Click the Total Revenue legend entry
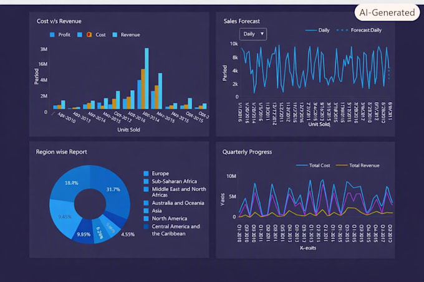424x282 pixels. click(x=357, y=166)
